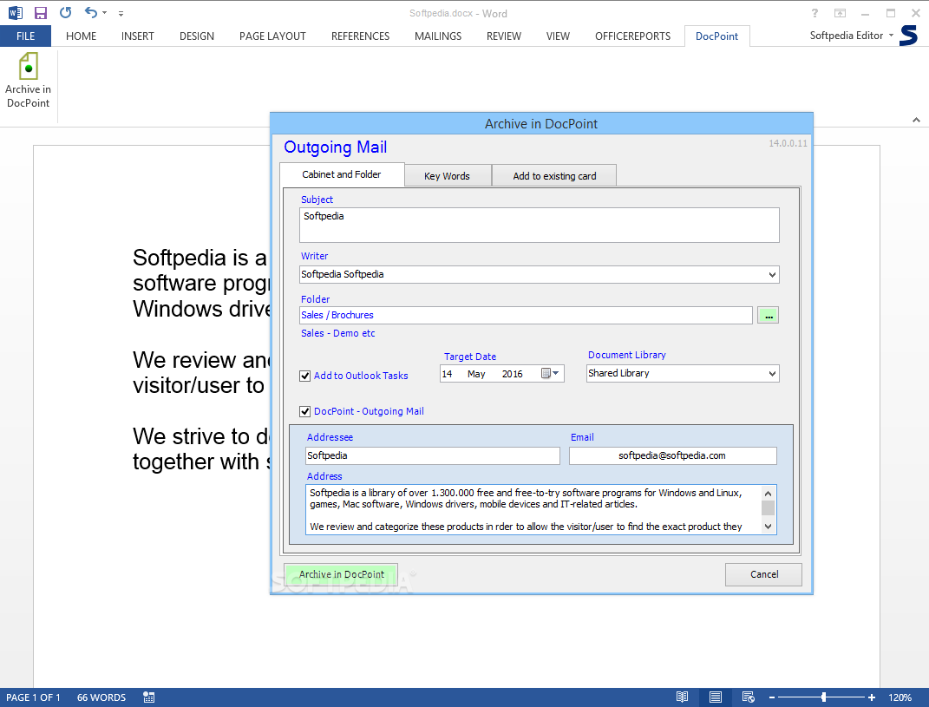Click the Redo (repeat) arrow icon
This screenshot has width=929, height=707.
coord(65,12)
